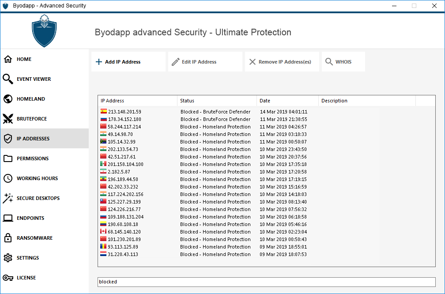Click the flag icon beside 125.227.29.199

tap(103, 201)
